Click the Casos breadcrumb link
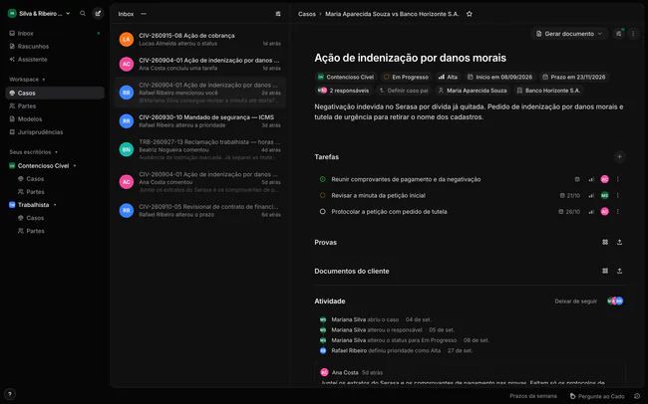The width and height of the screenshot is (648, 404). (x=307, y=14)
